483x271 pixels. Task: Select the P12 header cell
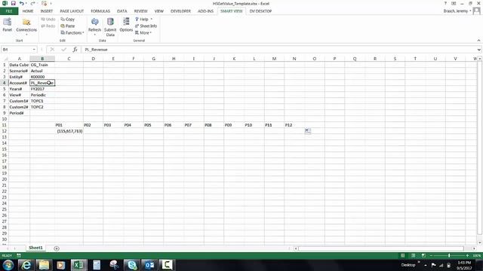294,125
